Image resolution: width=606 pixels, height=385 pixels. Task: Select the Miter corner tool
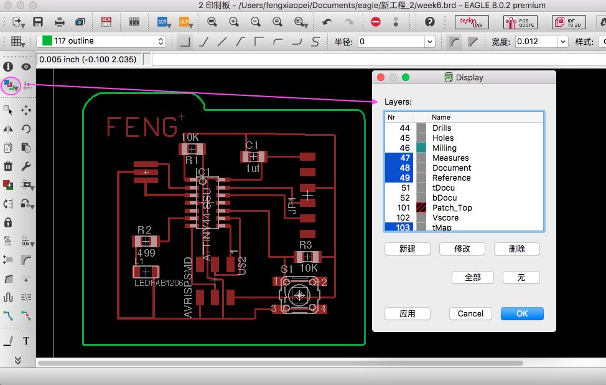pyautogui.click(x=26, y=260)
